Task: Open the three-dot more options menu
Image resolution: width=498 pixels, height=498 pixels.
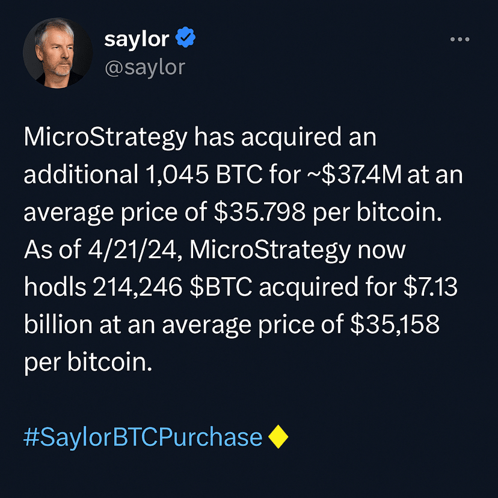Action: coord(460,40)
